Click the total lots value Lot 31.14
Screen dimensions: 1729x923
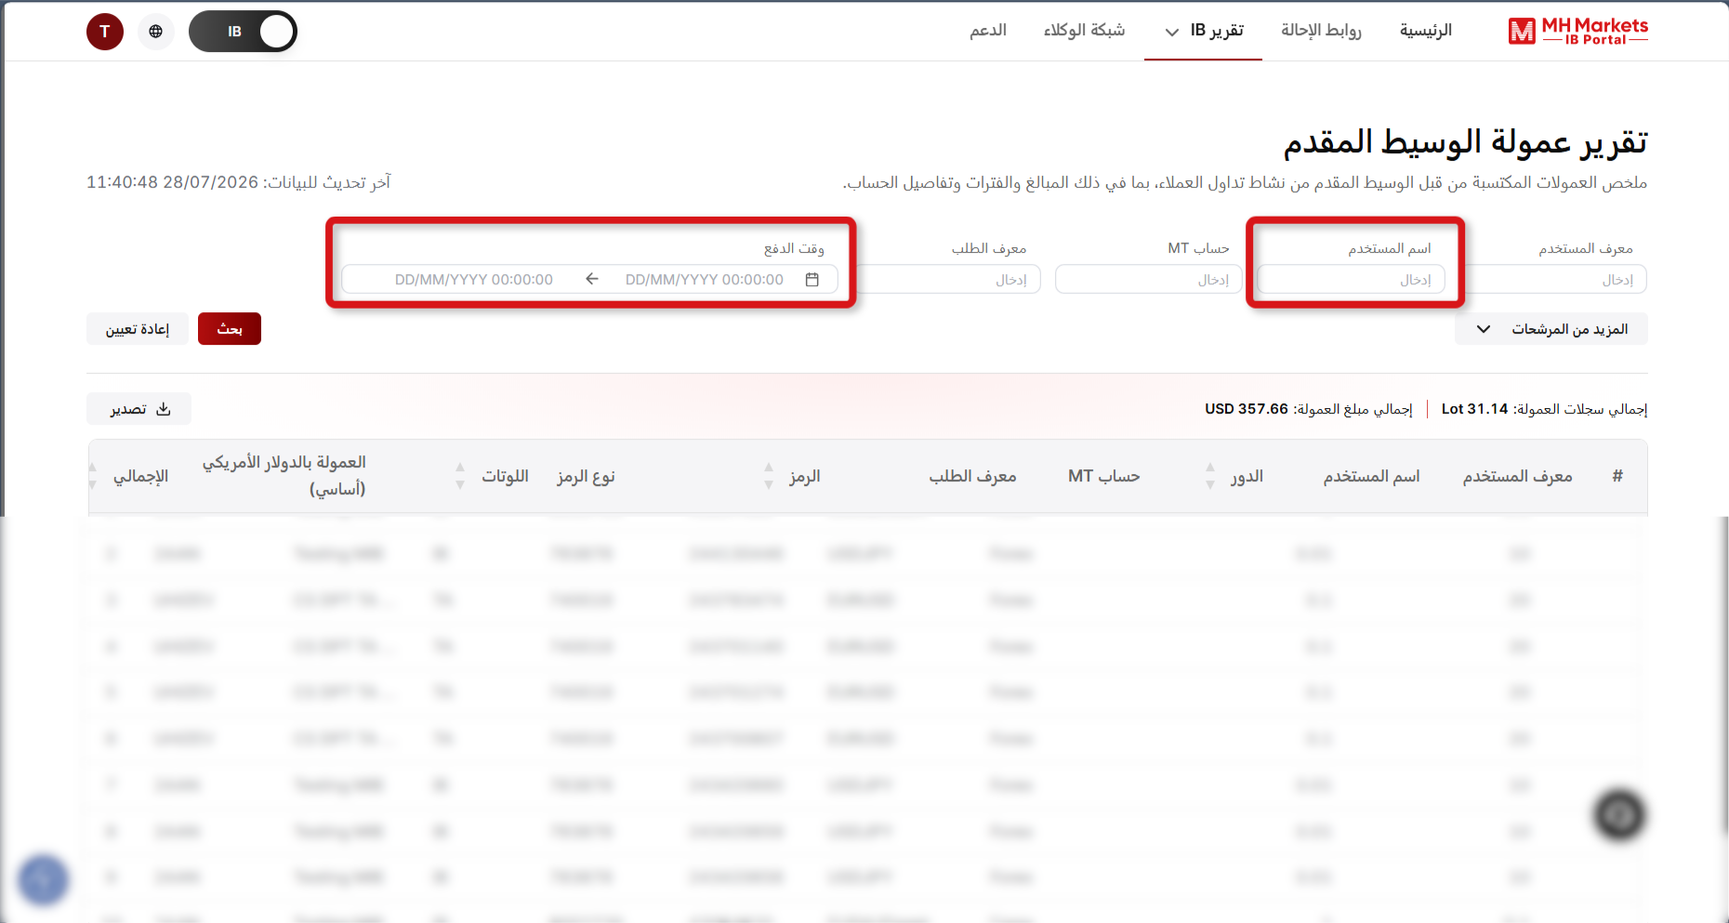click(x=1474, y=409)
